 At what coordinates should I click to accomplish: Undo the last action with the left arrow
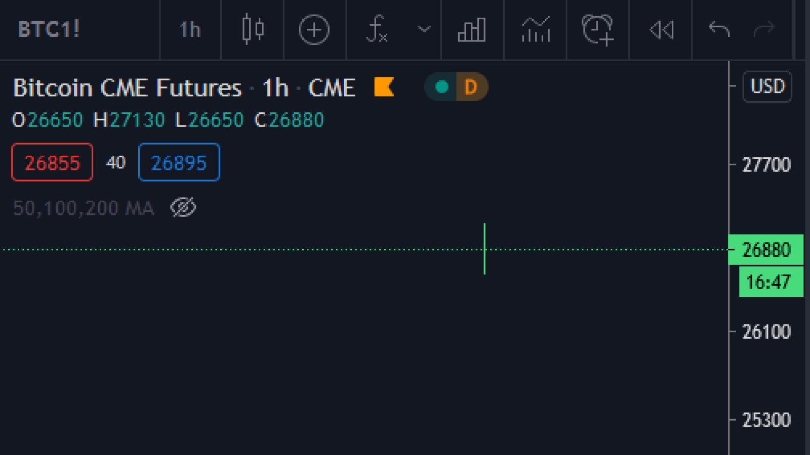pyautogui.click(x=719, y=29)
